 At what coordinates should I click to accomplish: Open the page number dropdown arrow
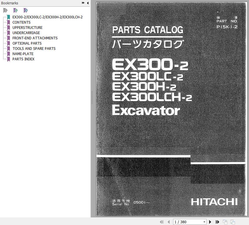[204, 222]
